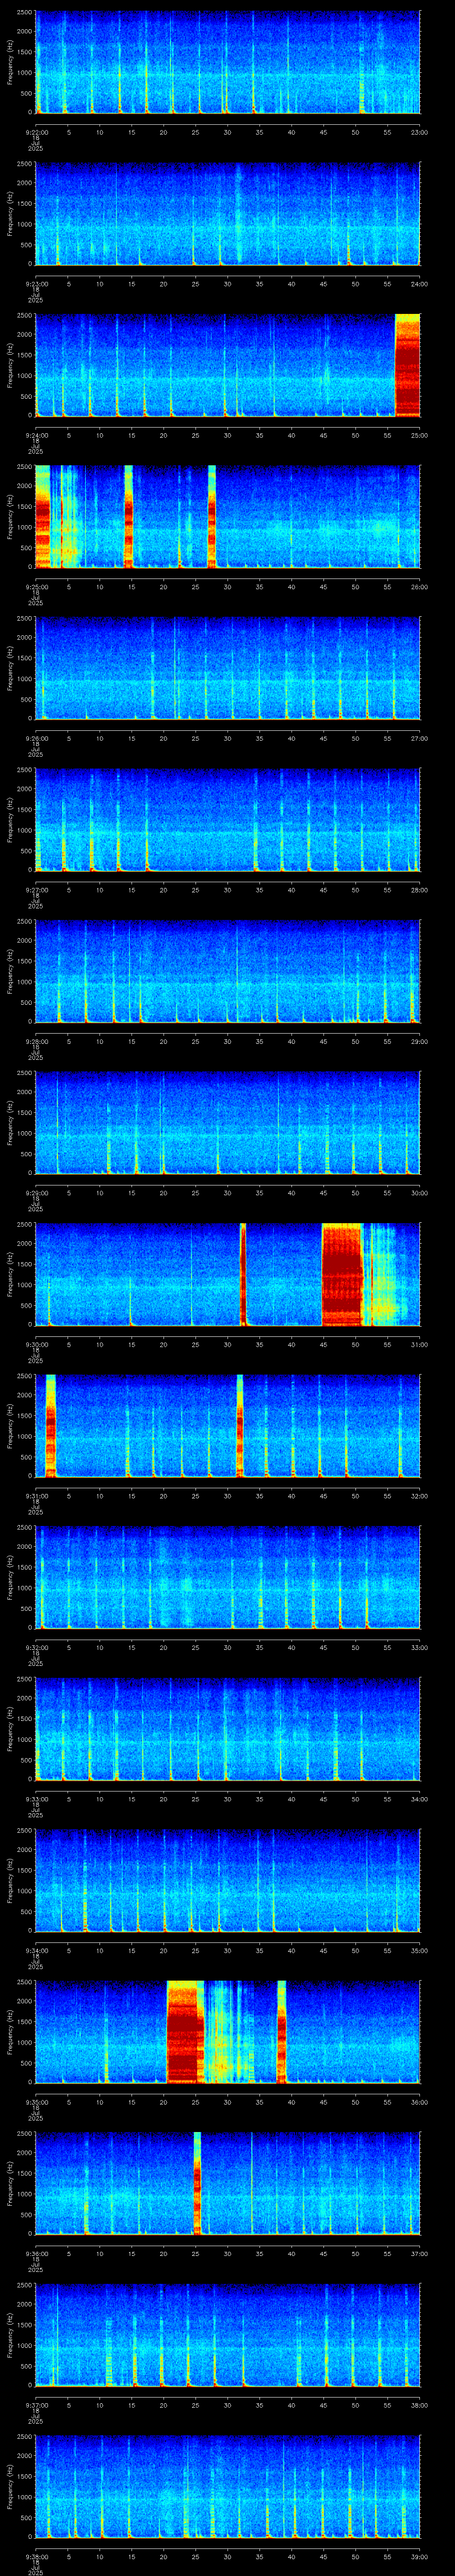
Task: Select the '9:25:00' time label
Action: [36, 587]
